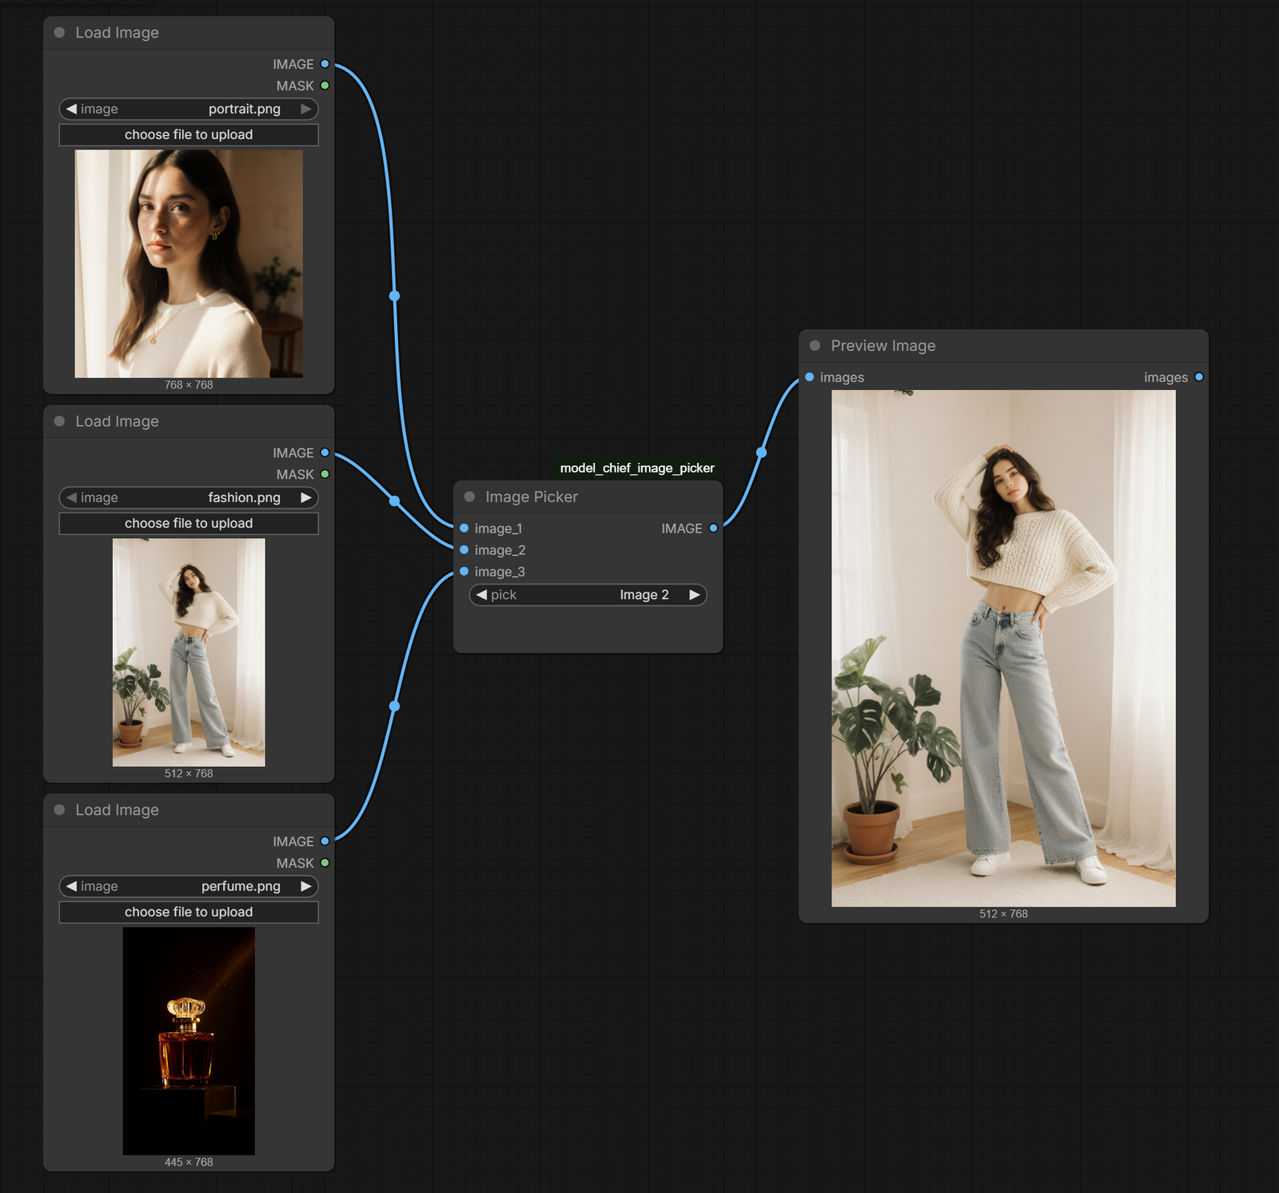The height and width of the screenshot is (1193, 1279).
Task: Click the IMAGE output port of the portrait.png node
Action: click(x=325, y=64)
